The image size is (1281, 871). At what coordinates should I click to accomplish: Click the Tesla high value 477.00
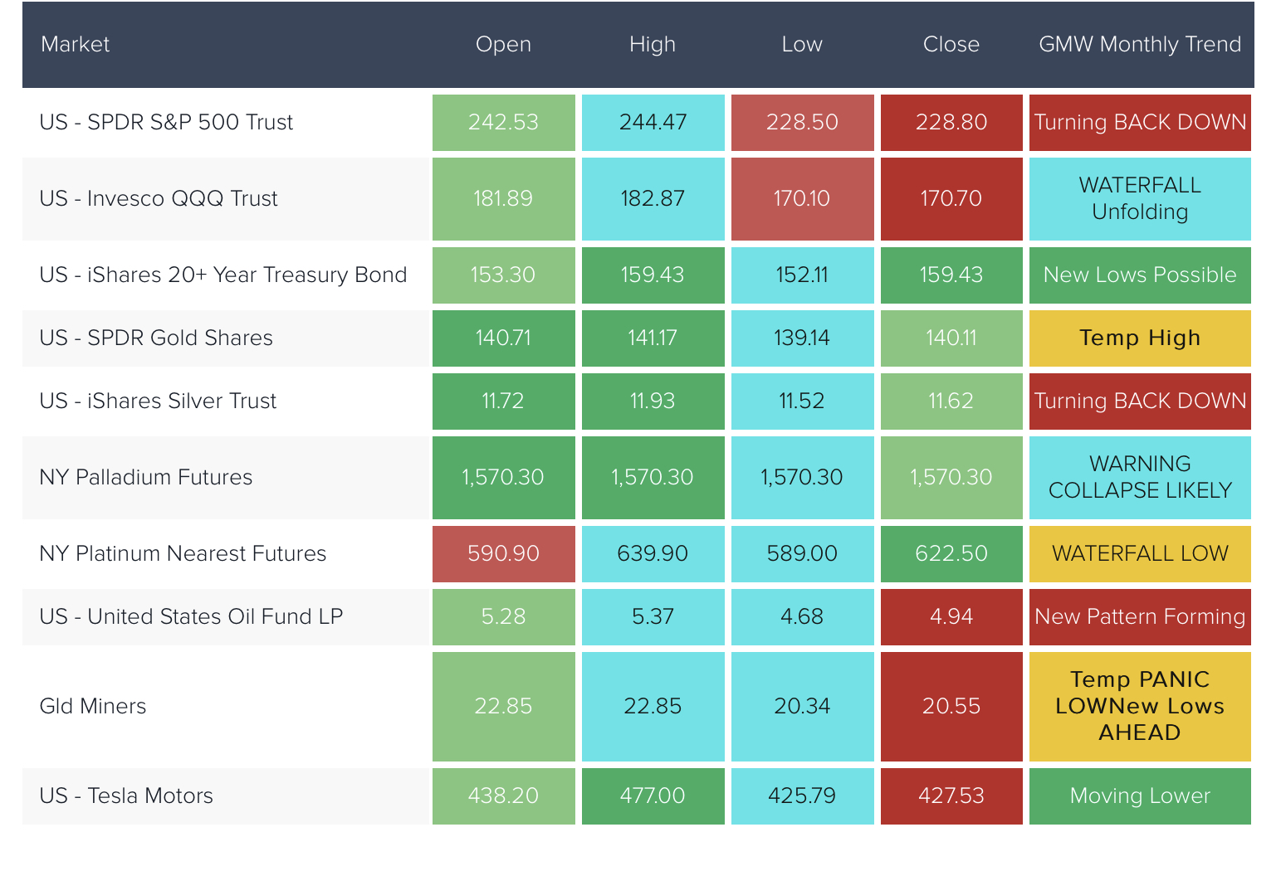(x=653, y=796)
